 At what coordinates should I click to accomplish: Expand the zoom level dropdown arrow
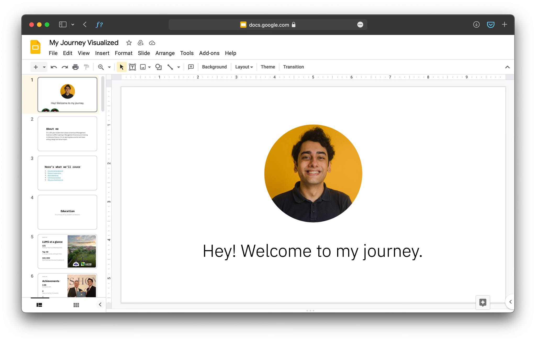click(x=109, y=67)
